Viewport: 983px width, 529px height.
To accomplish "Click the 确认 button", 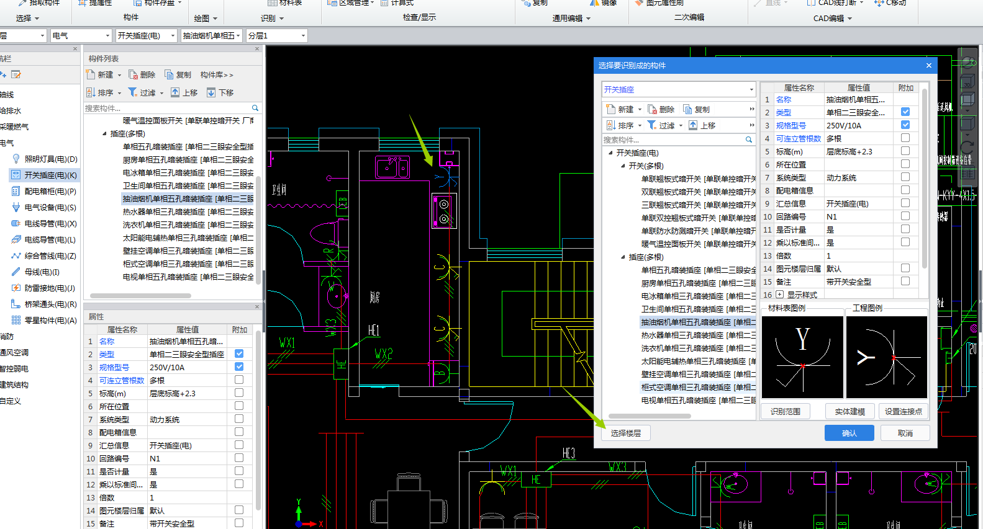I will [x=849, y=433].
